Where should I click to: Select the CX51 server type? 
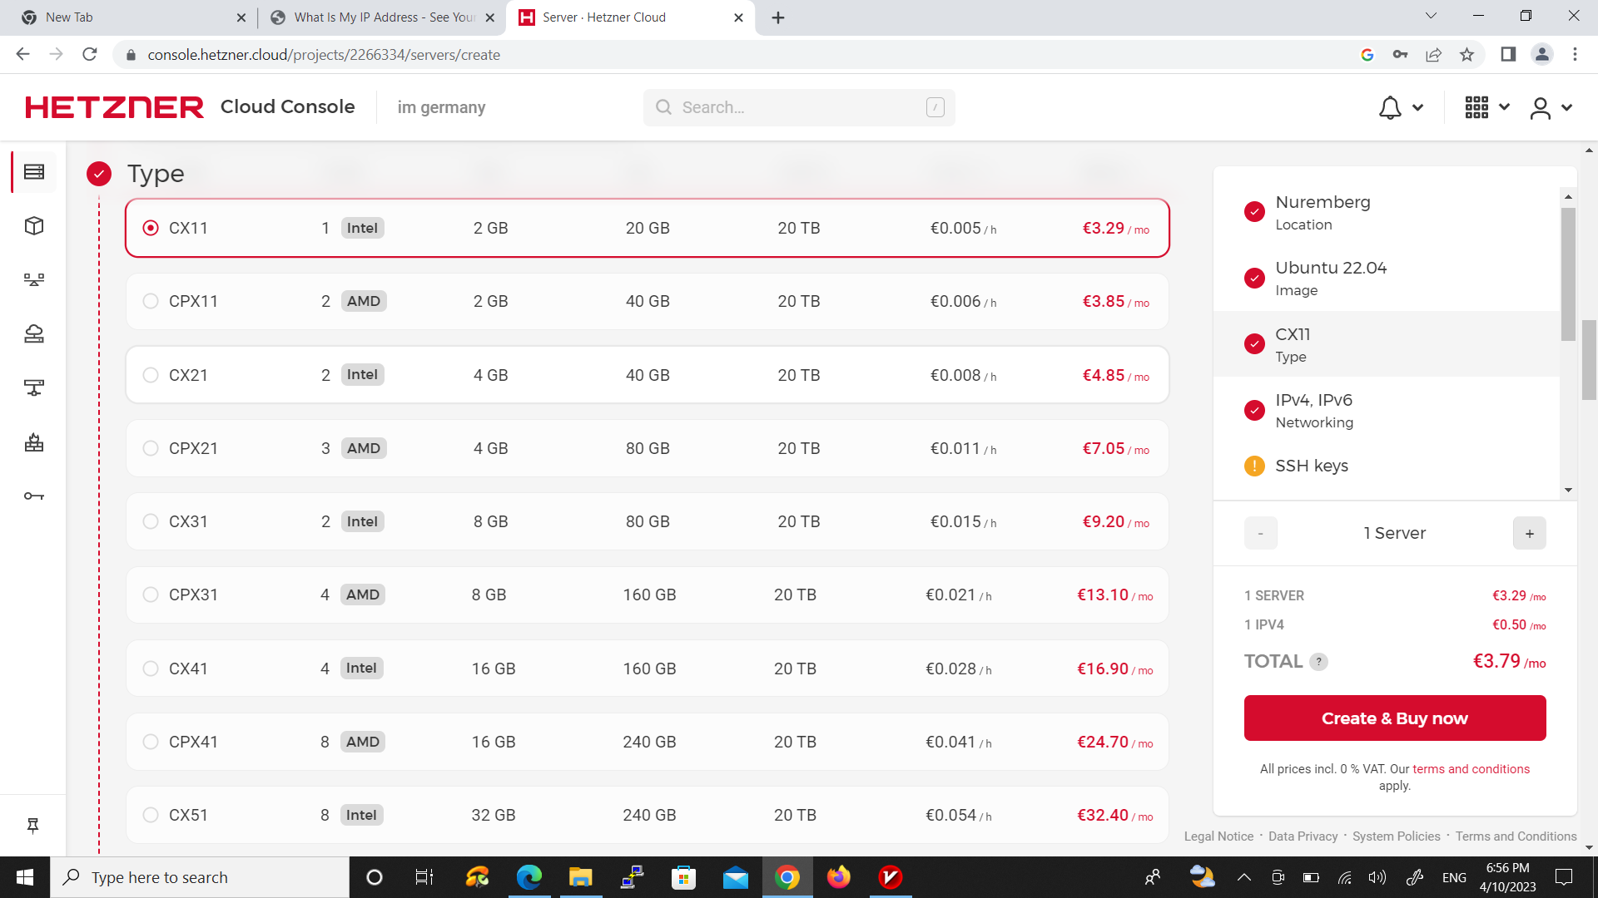[648, 815]
